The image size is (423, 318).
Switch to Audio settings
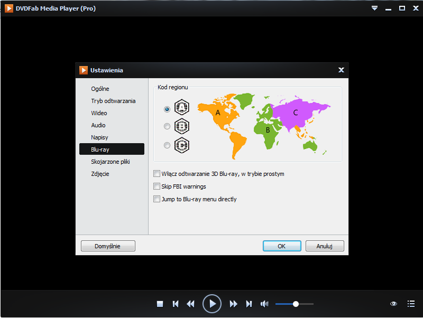(x=112, y=125)
